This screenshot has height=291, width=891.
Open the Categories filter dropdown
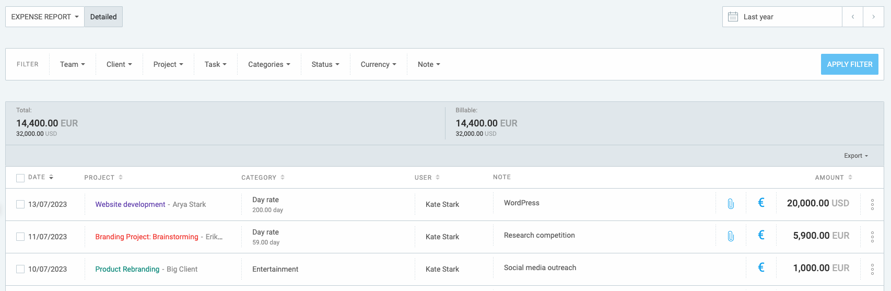pos(268,64)
